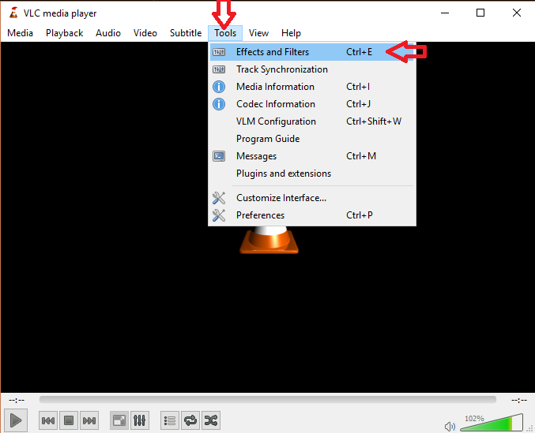Open extended settings from bottom toolbar
Viewport: 535px width, 433px height.
140,420
